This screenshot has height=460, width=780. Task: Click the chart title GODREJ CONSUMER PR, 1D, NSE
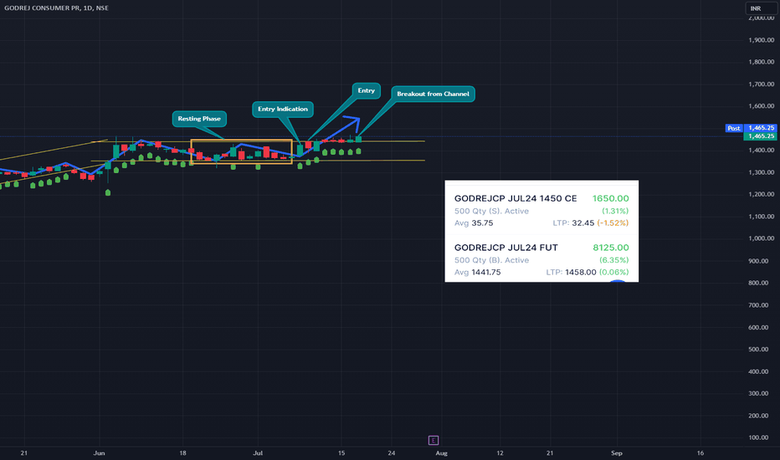point(56,8)
